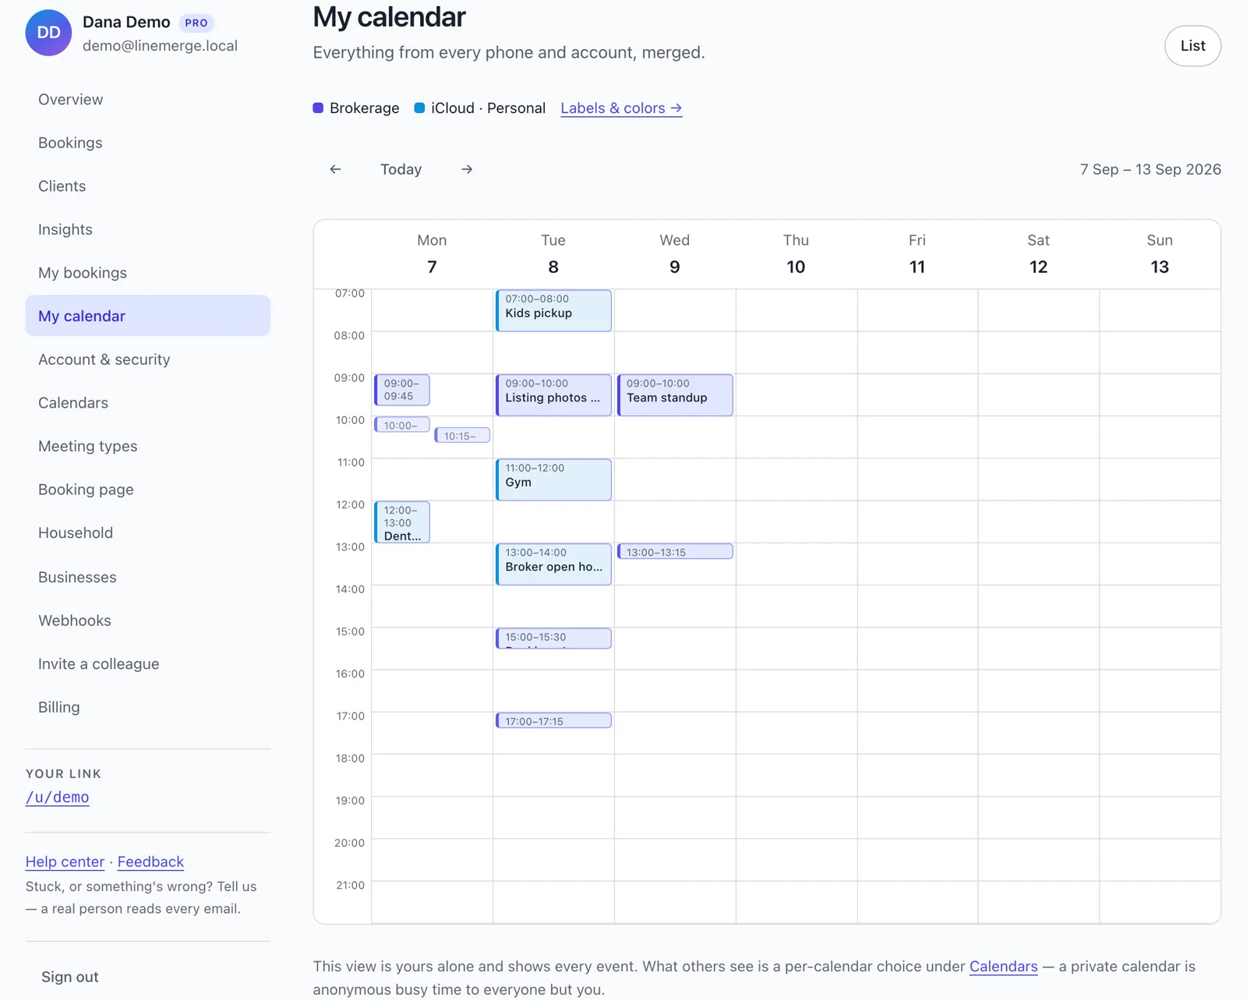Select My bookings in sidebar
Screen dimensions: 1247x1001
click(x=148, y=273)
